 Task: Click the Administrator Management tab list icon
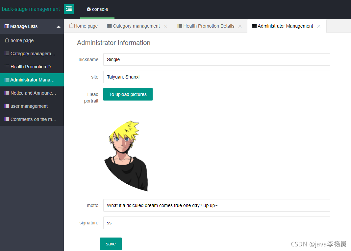click(x=254, y=26)
